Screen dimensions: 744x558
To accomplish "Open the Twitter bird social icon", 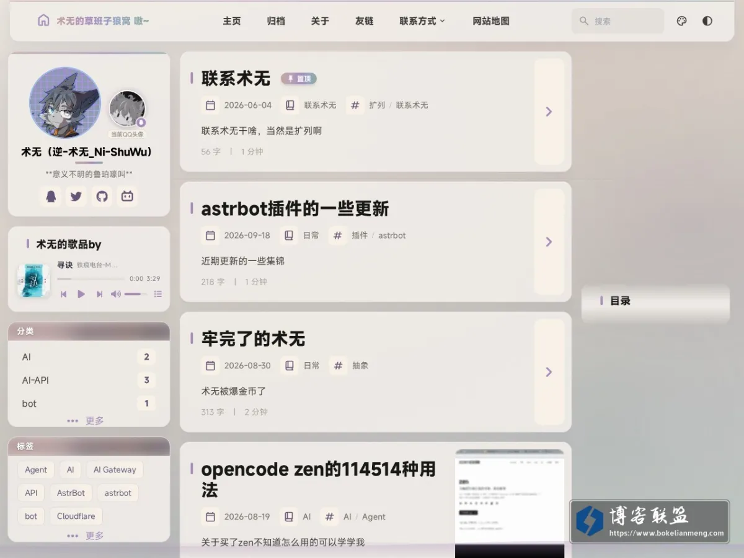I will pyautogui.click(x=76, y=197).
